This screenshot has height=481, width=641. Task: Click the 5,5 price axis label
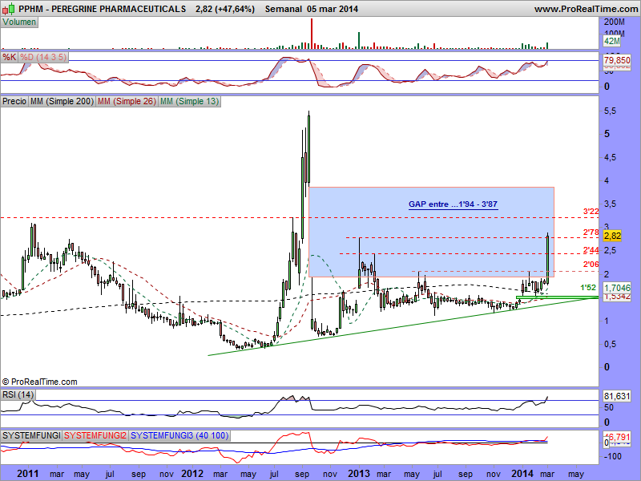(x=611, y=111)
